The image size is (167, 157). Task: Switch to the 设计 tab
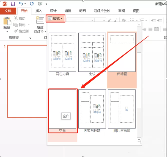point(53,11)
